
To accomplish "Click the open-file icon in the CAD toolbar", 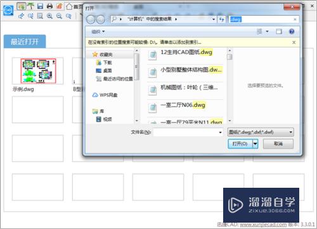I will [x=22, y=6].
